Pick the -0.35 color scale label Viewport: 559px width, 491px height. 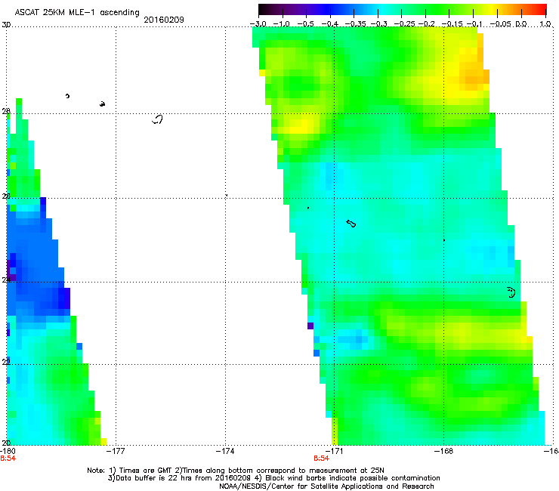(x=356, y=24)
